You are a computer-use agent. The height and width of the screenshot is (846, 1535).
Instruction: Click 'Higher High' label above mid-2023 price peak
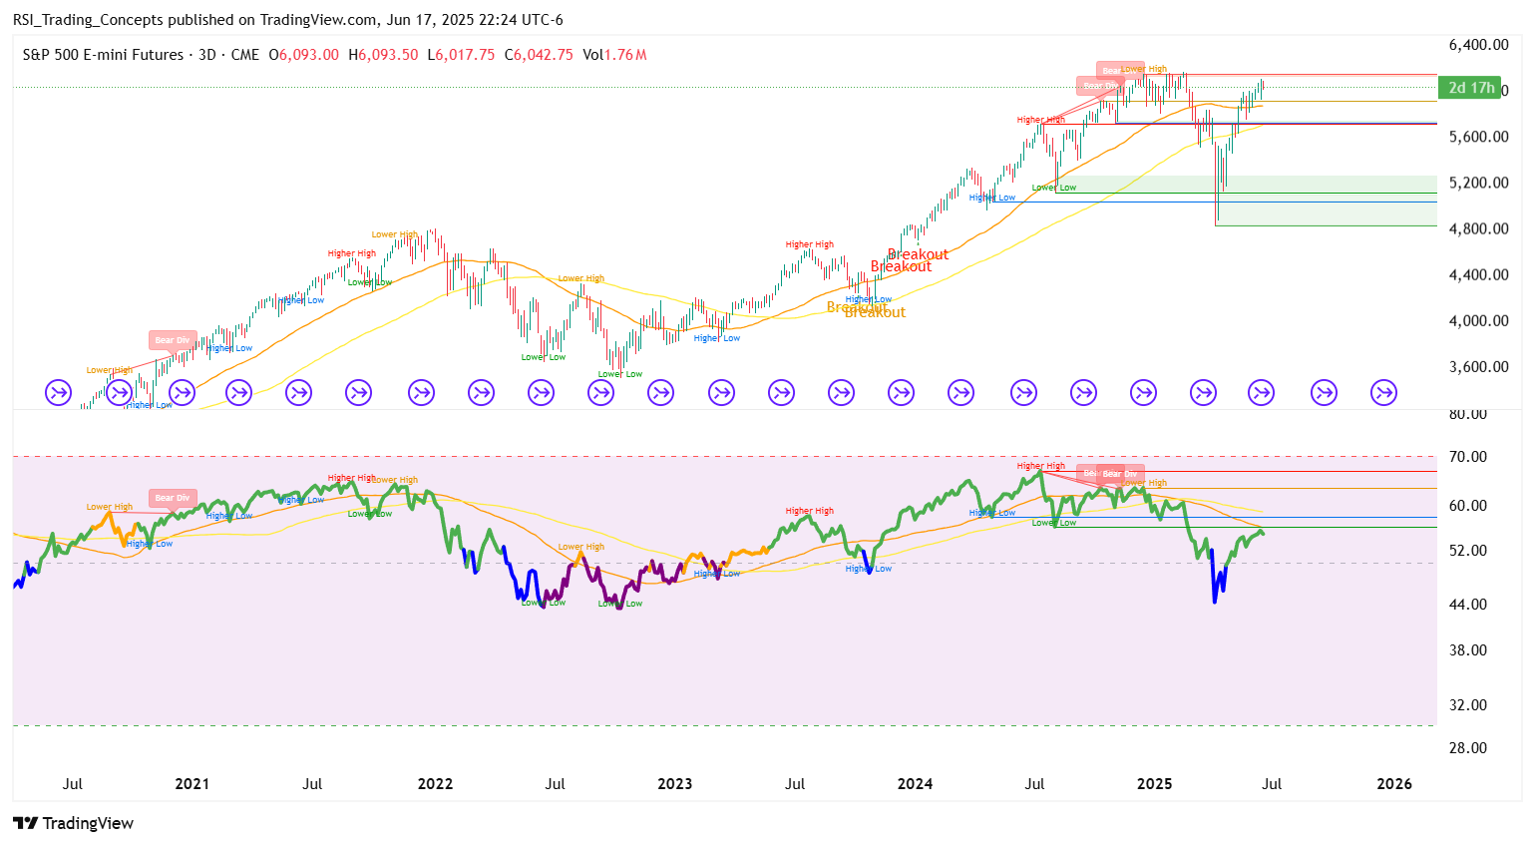pos(810,244)
